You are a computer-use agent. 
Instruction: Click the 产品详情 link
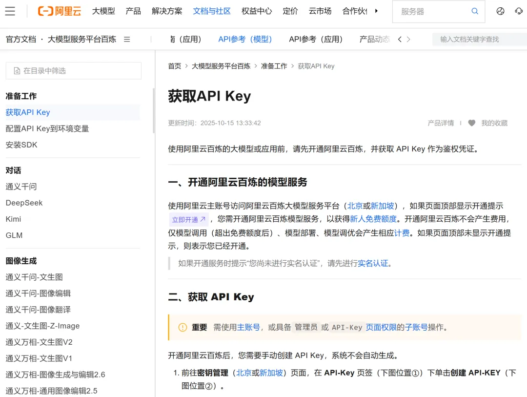point(441,123)
